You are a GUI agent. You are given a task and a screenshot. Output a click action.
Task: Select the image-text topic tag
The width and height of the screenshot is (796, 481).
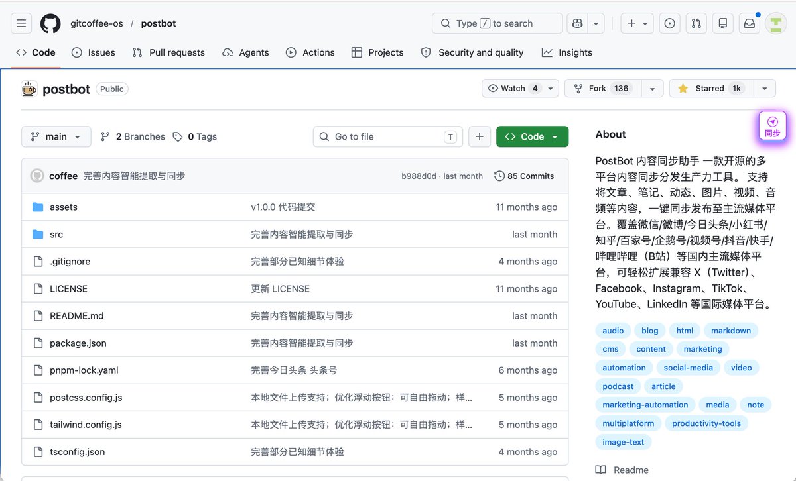click(623, 442)
